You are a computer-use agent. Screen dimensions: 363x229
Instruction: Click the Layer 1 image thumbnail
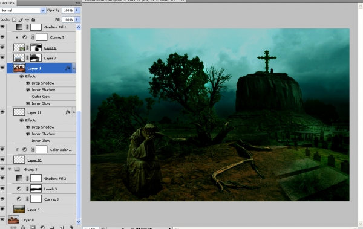click(x=19, y=68)
